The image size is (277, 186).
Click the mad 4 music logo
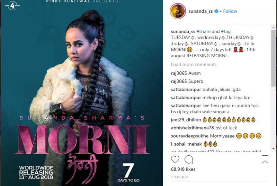(x=12, y=6)
